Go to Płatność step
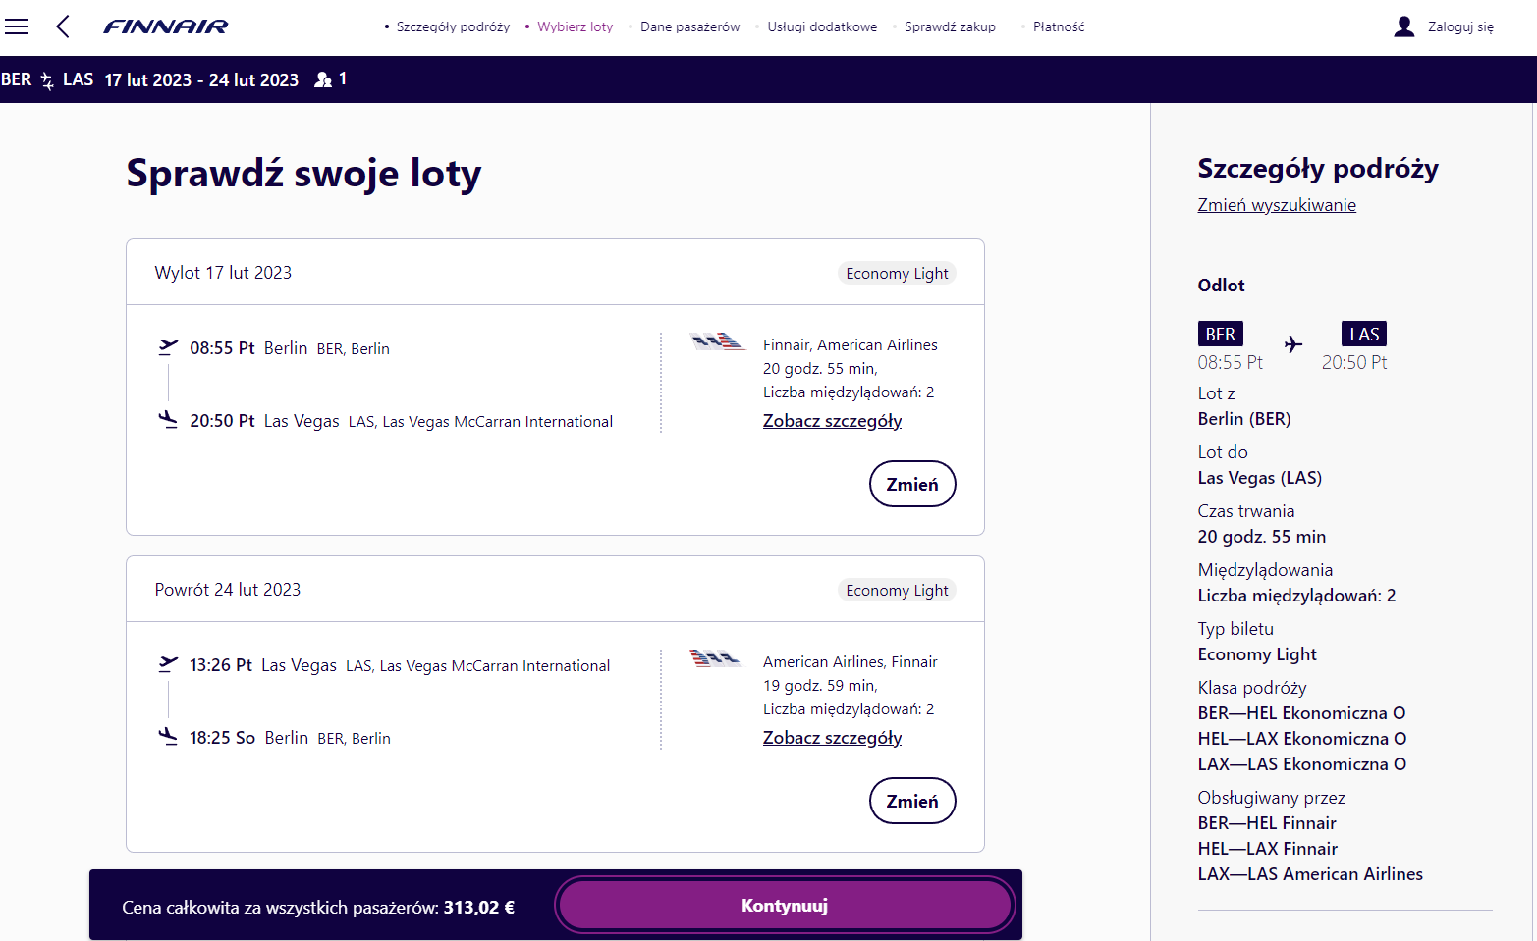Image resolution: width=1537 pixels, height=941 pixels. pos(1059,26)
